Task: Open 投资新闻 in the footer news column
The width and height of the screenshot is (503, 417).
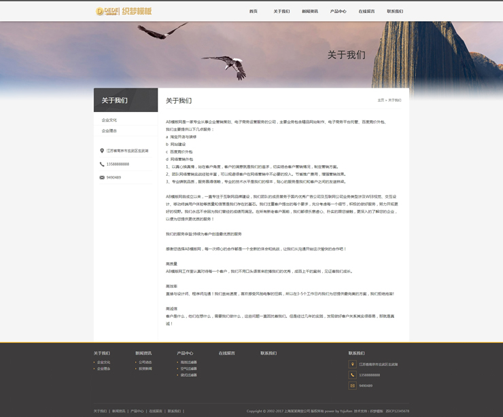Action: (145, 368)
